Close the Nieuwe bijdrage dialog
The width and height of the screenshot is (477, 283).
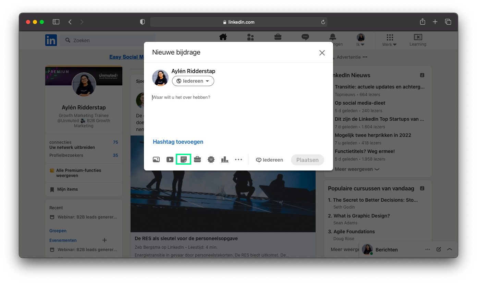click(322, 53)
